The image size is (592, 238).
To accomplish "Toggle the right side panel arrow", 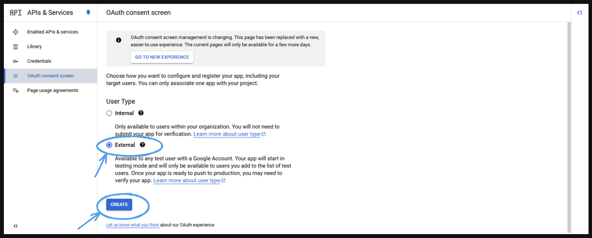I will 579,13.
